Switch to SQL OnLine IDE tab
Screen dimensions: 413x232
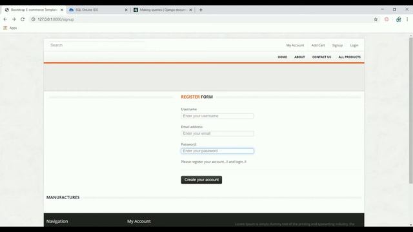[97, 10]
